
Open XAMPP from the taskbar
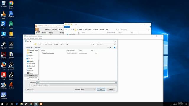click(41, 104)
